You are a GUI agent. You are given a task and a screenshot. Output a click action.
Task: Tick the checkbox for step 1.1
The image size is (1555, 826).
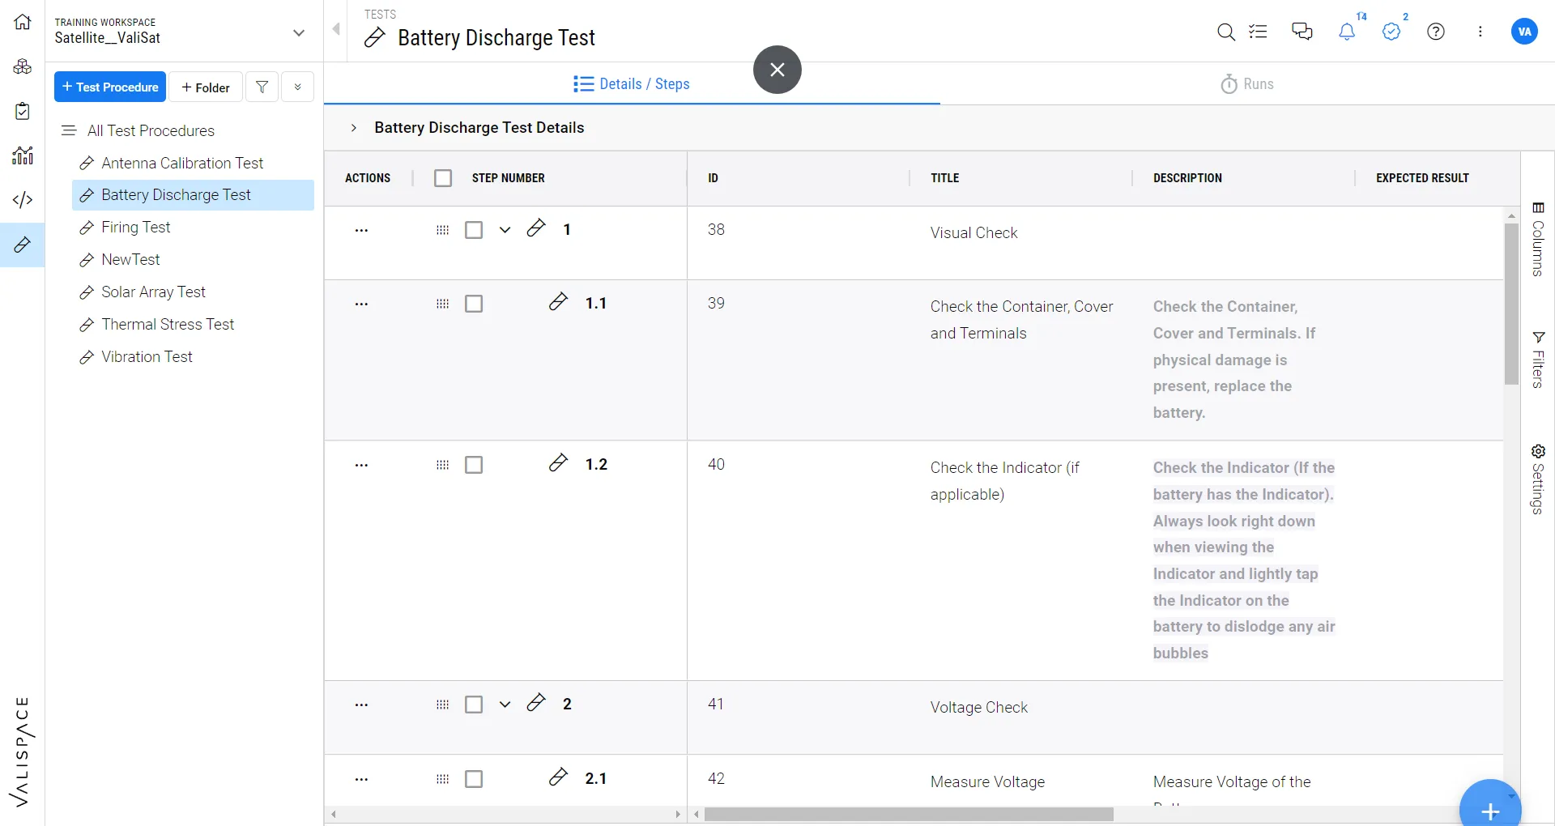click(x=474, y=304)
